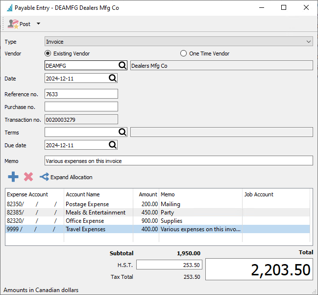Minimize the Payable Entry window

(262, 7)
